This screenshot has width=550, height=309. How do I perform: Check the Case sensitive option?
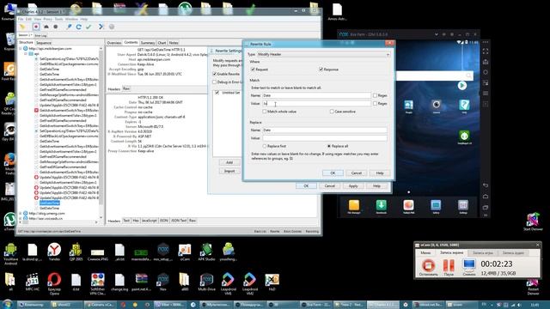[x=332, y=112]
